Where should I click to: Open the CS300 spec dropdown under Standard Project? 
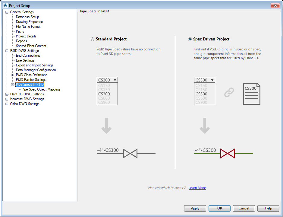click(115, 80)
